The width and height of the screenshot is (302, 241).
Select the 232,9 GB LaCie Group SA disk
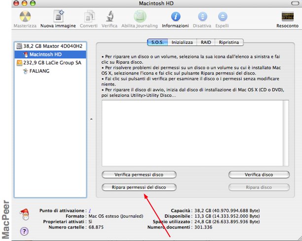(50, 63)
